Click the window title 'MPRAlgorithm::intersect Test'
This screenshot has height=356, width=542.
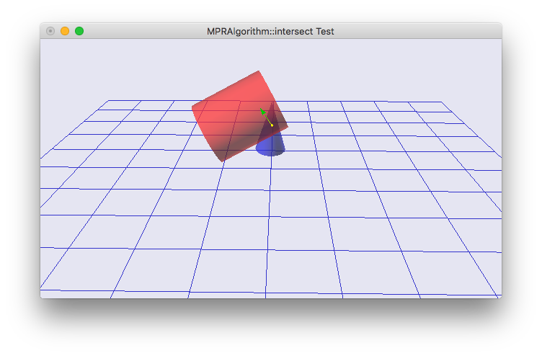tap(270, 32)
